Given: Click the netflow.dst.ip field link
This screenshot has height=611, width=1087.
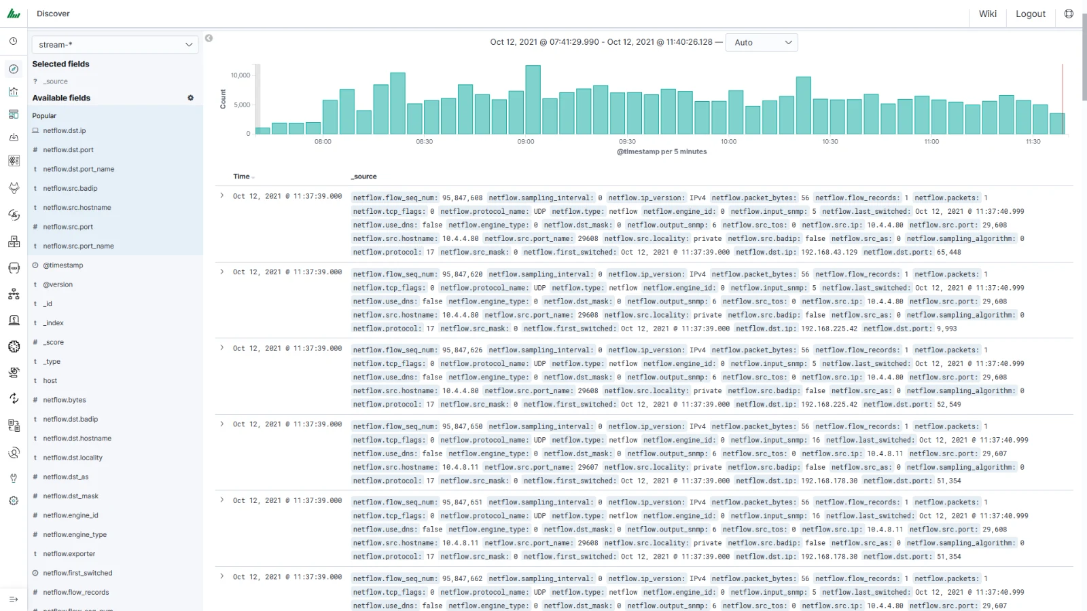Looking at the screenshot, I should point(65,131).
